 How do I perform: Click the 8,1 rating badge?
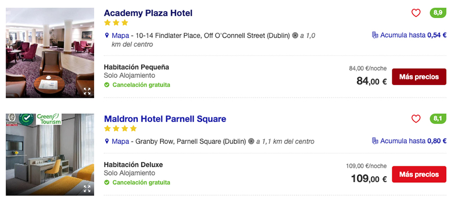438,119
